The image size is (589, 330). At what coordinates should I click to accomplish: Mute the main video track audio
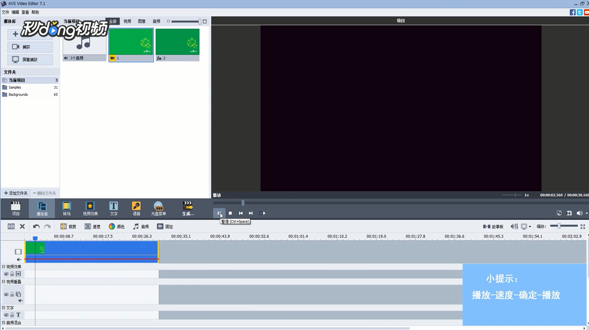pyautogui.click(x=19, y=260)
